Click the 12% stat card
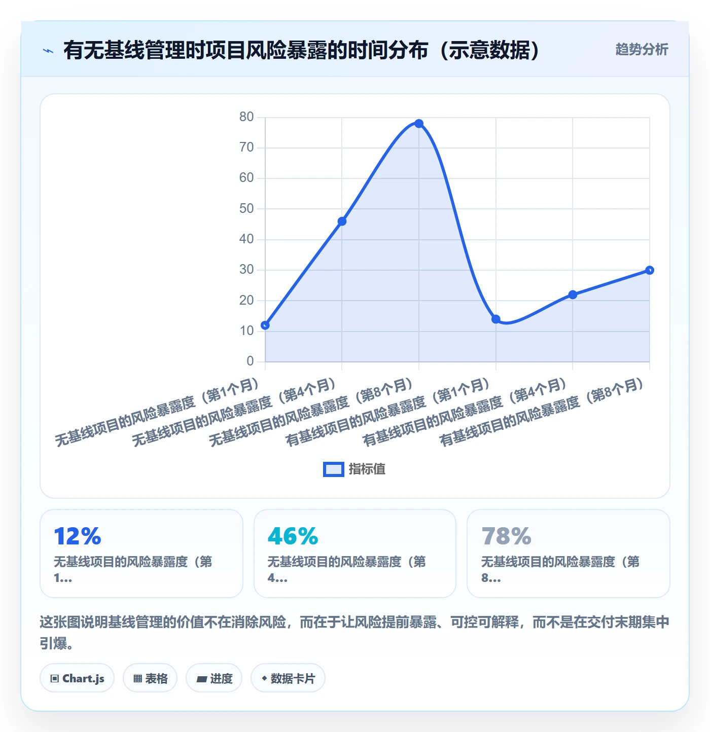This screenshot has height=732, width=710. 141,554
